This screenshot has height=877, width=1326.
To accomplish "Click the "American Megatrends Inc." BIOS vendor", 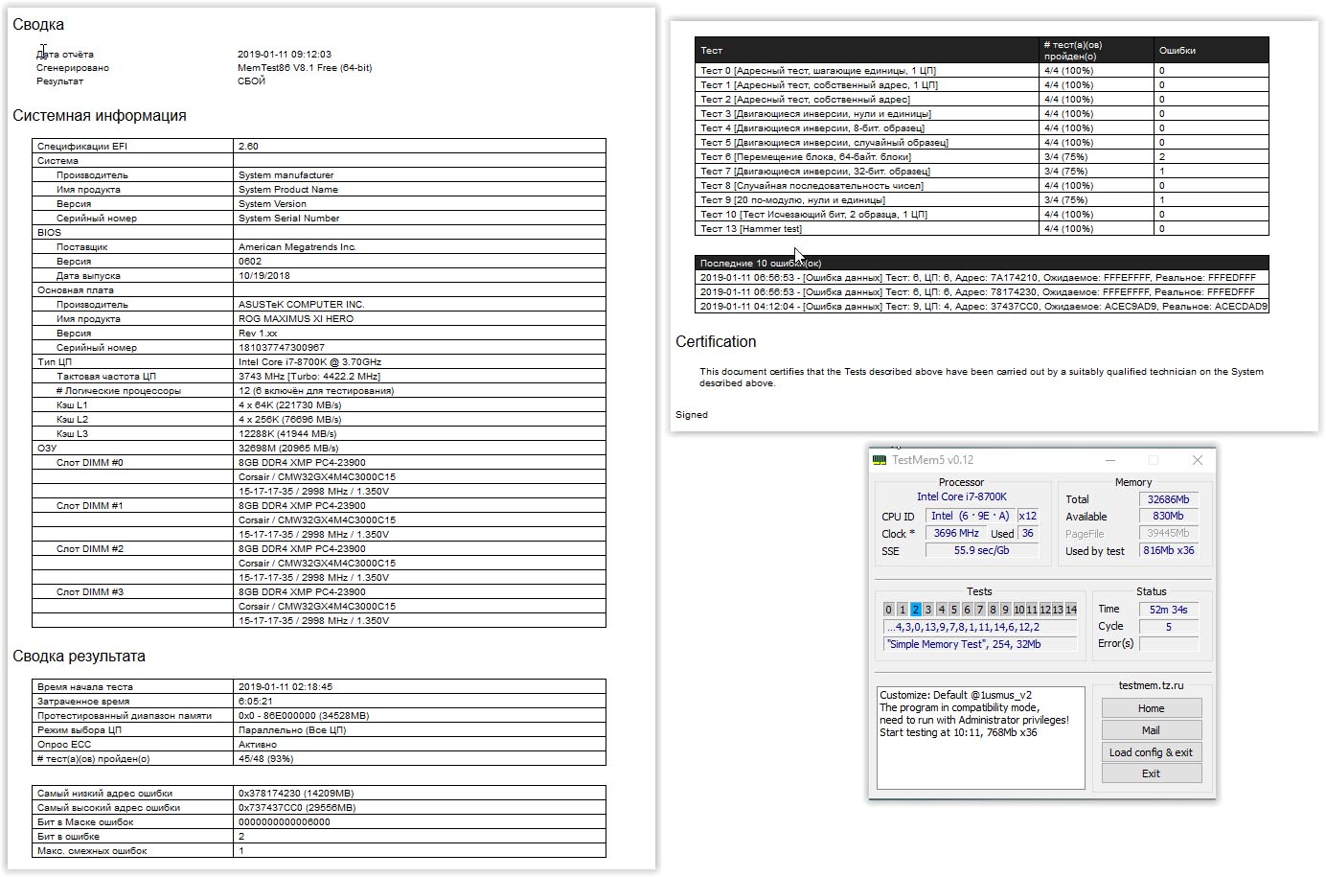I will click(297, 247).
